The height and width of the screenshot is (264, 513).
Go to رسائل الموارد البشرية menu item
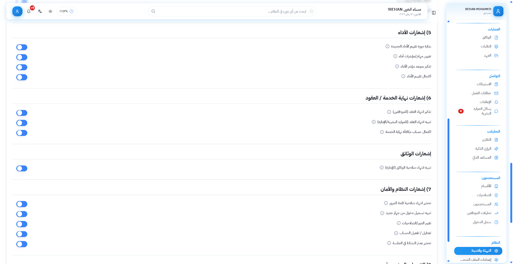(x=482, y=111)
